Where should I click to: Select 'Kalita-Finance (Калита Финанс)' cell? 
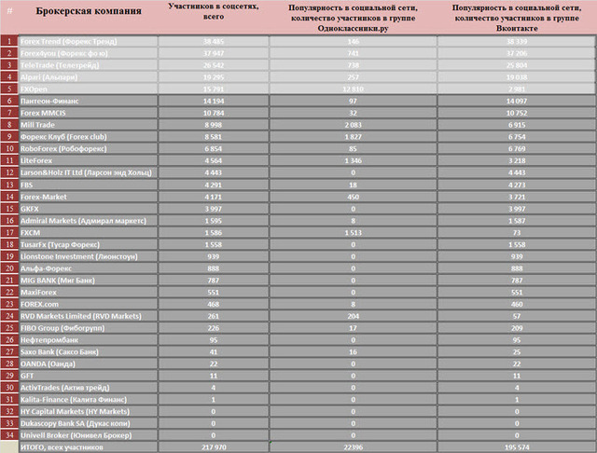coord(89,399)
